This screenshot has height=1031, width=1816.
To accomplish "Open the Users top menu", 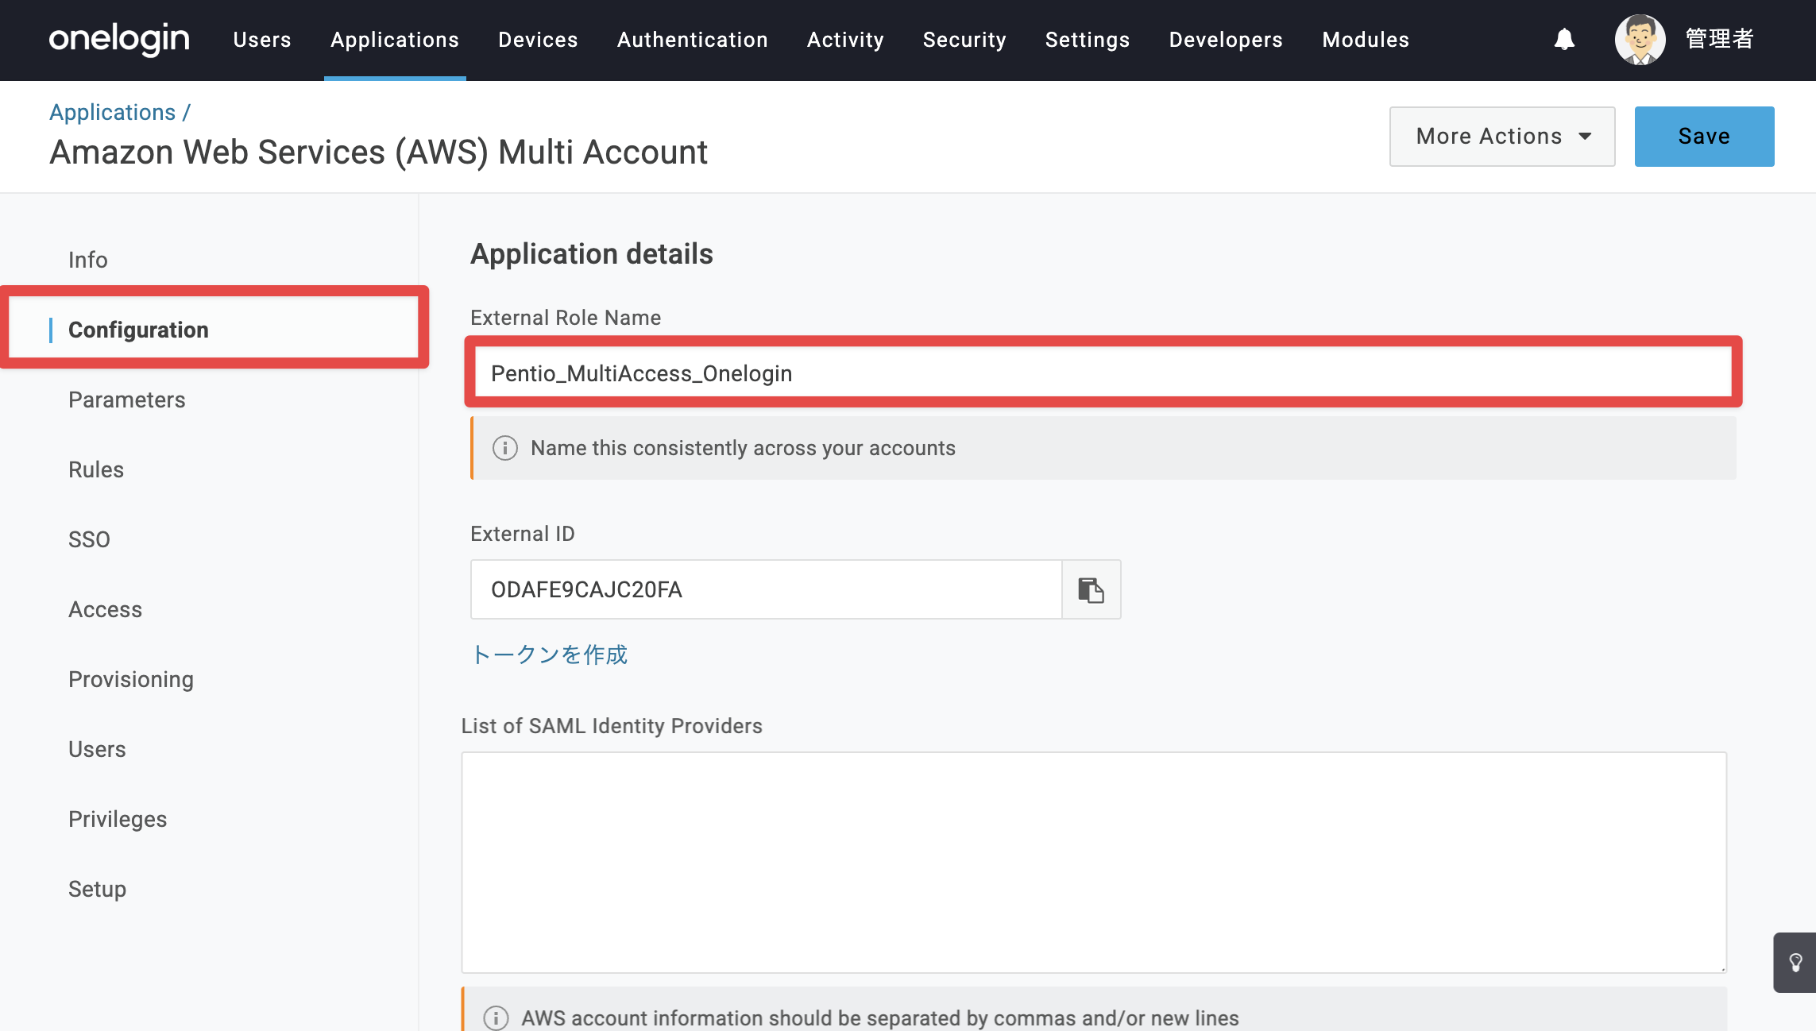I will point(262,40).
